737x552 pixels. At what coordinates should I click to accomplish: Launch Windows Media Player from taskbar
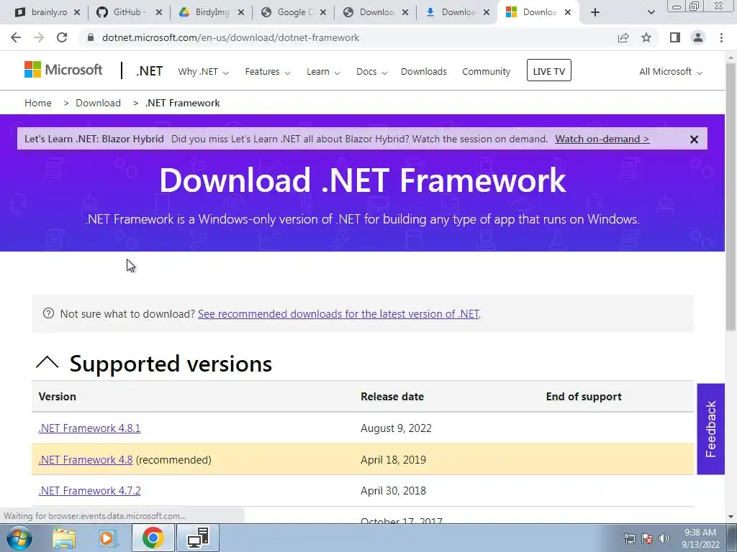(107, 538)
